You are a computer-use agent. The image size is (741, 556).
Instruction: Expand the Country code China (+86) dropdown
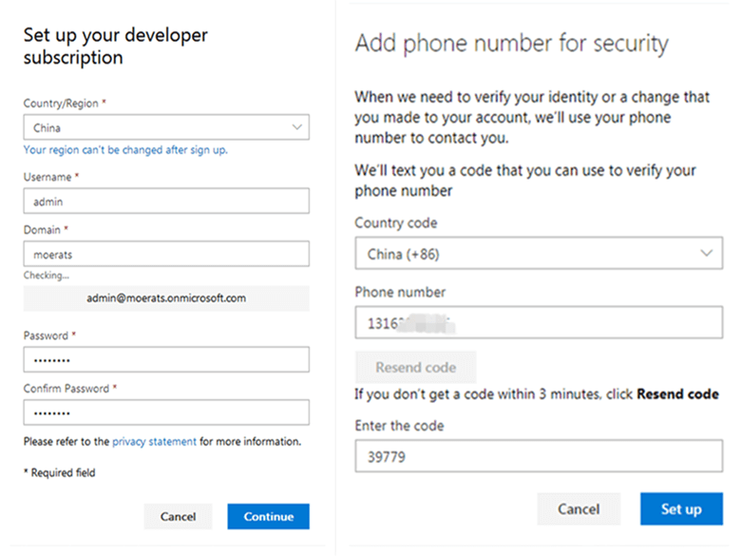tap(539, 254)
